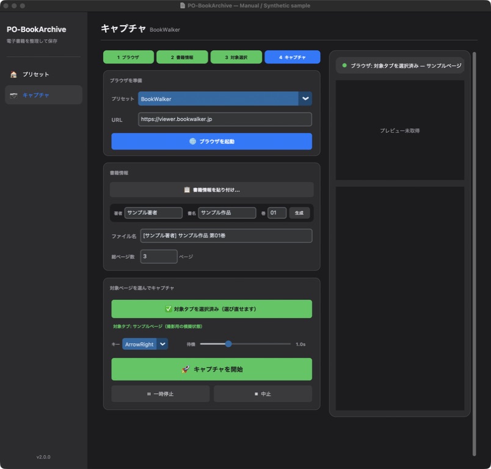Click the 対象タブ: サンプルページ status text
Screen dimensions: 491x469
(x=158, y=327)
